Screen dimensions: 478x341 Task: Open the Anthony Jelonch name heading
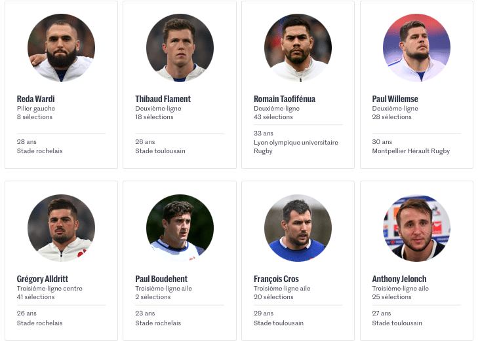(x=399, y=279)
